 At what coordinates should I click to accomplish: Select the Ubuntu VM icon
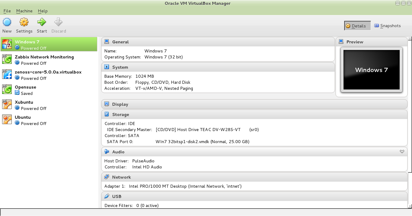coord(7,119)
